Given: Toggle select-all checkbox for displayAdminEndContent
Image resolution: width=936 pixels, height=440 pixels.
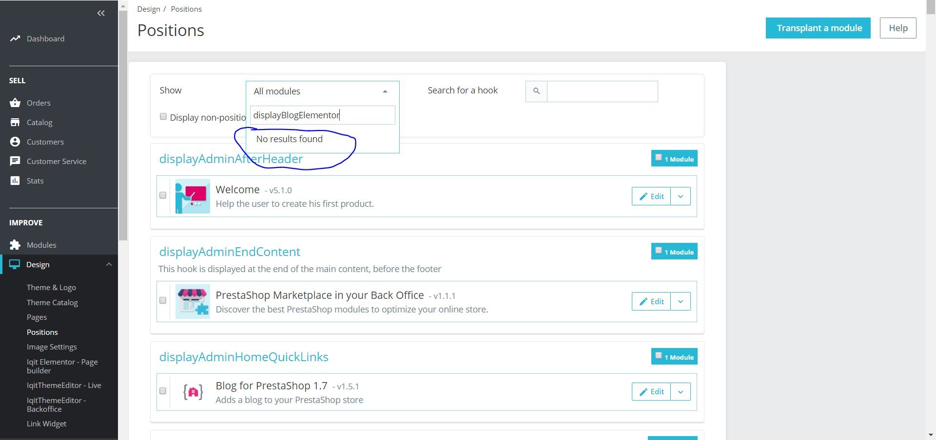Looking at the screenshot, I should (659, 250).
